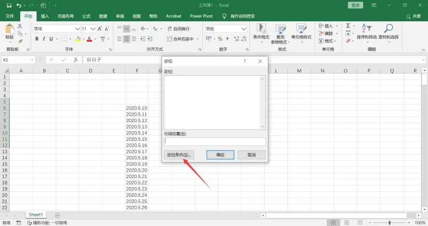
Task: Open 单元格样式 cell styles
Action: (301, 33)
